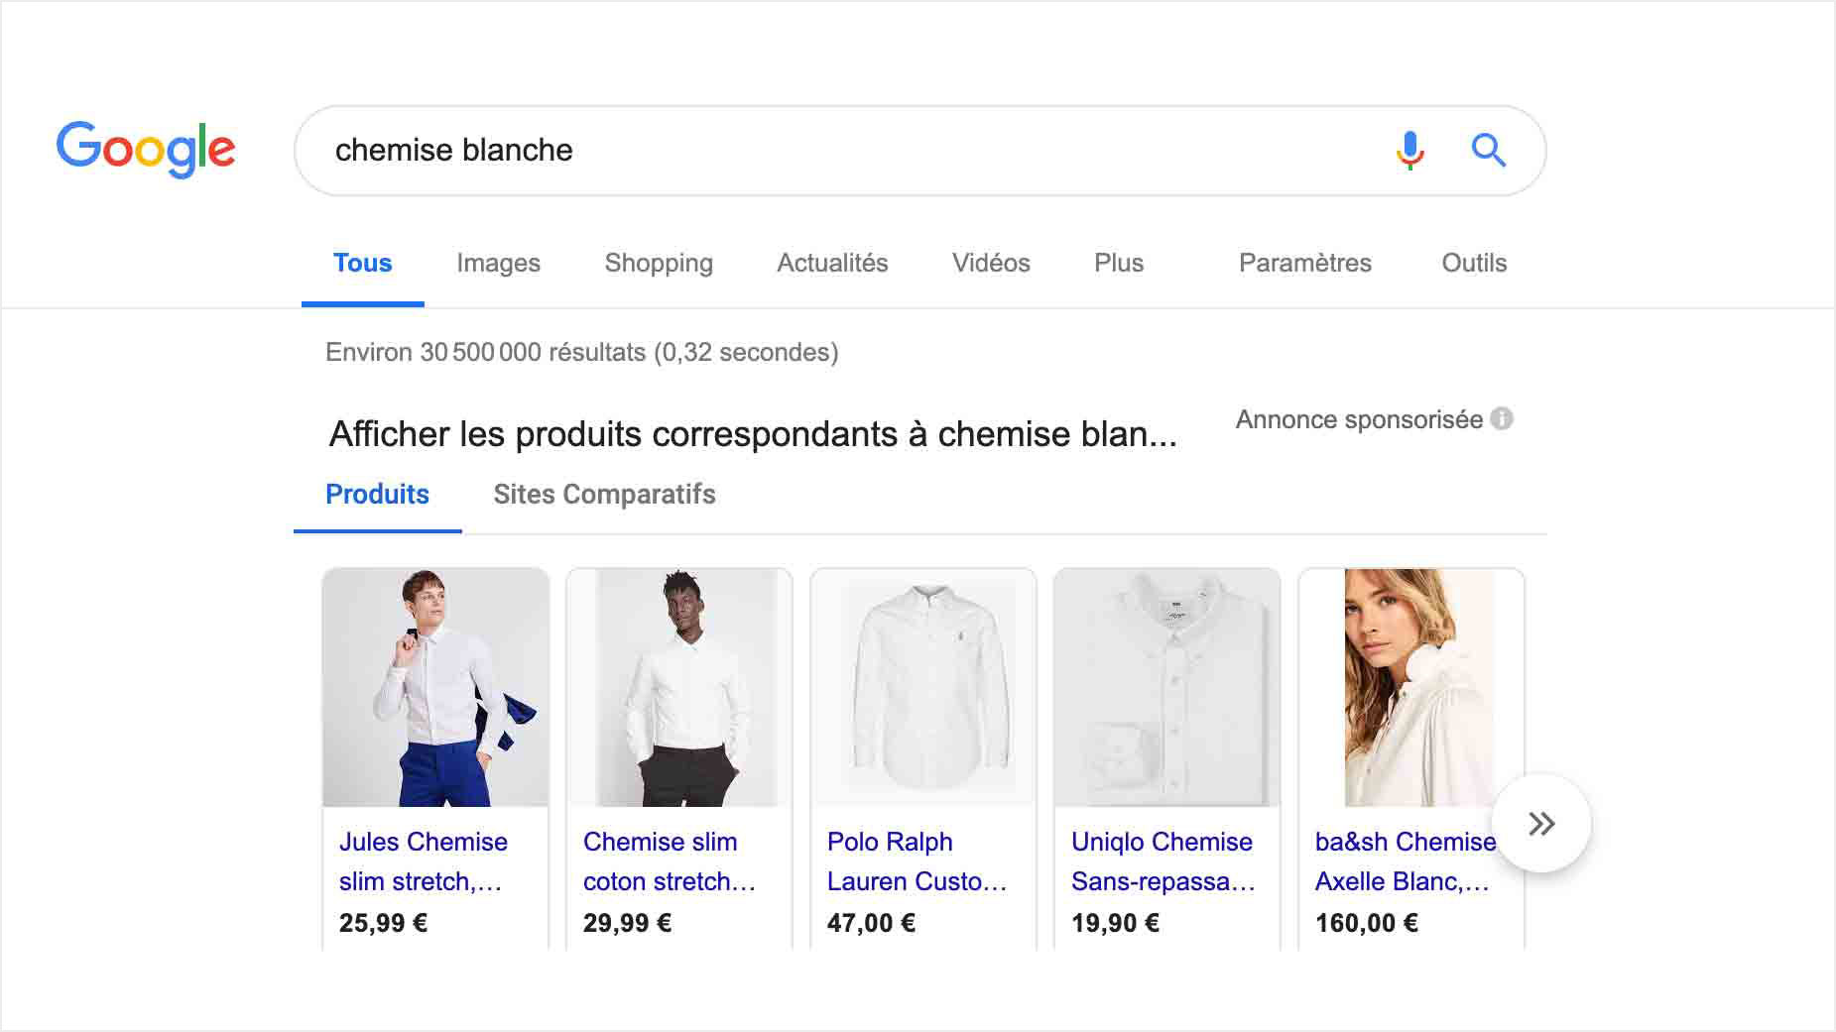Click the 160,00 € price
The width and height of the screenshot is (1836, 1032).
click(1366, 924)
